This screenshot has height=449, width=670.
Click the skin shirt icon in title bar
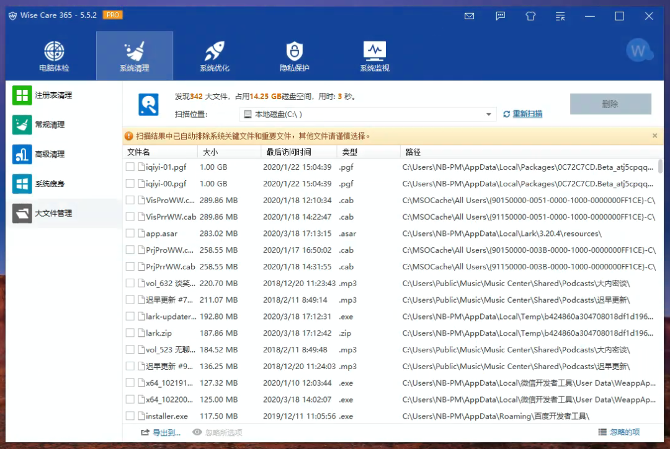coord(530,16)
